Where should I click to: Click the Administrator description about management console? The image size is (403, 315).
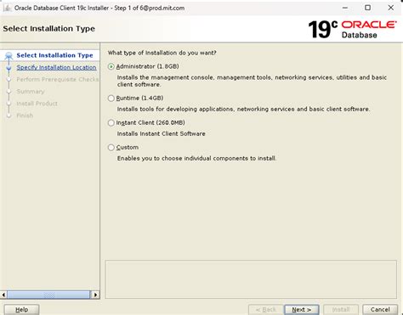(x=252, y=81)
